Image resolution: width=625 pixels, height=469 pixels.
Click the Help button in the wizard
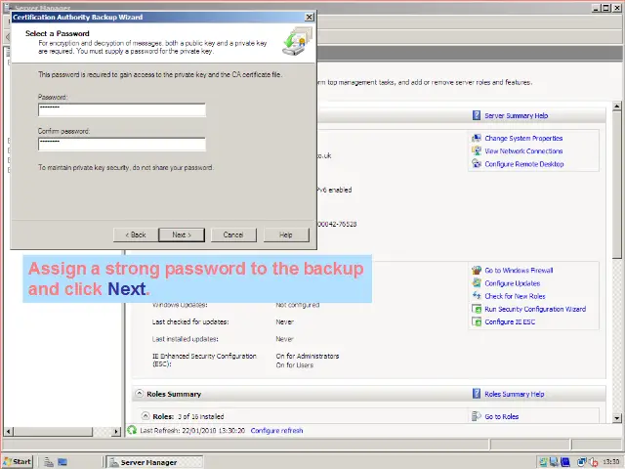coord(285,234)
